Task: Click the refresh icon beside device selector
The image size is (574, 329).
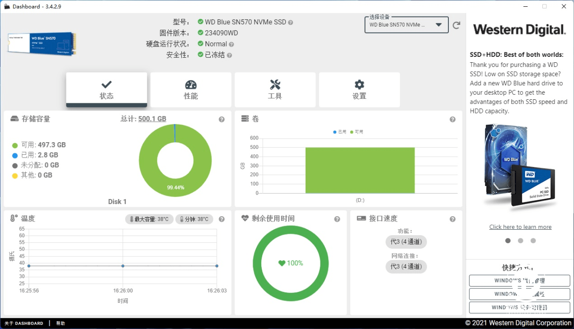Action: (x=456, y=25)
